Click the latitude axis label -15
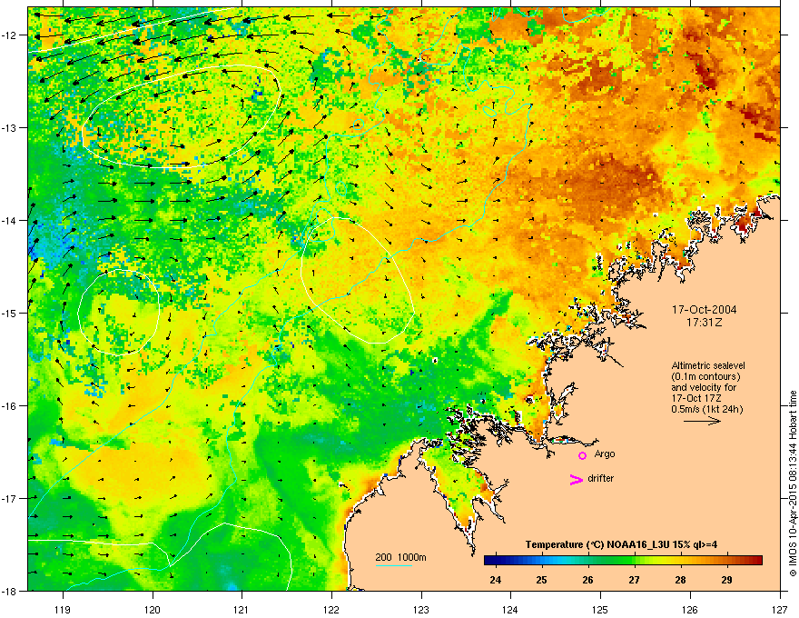799x618 pixels. 10,313
